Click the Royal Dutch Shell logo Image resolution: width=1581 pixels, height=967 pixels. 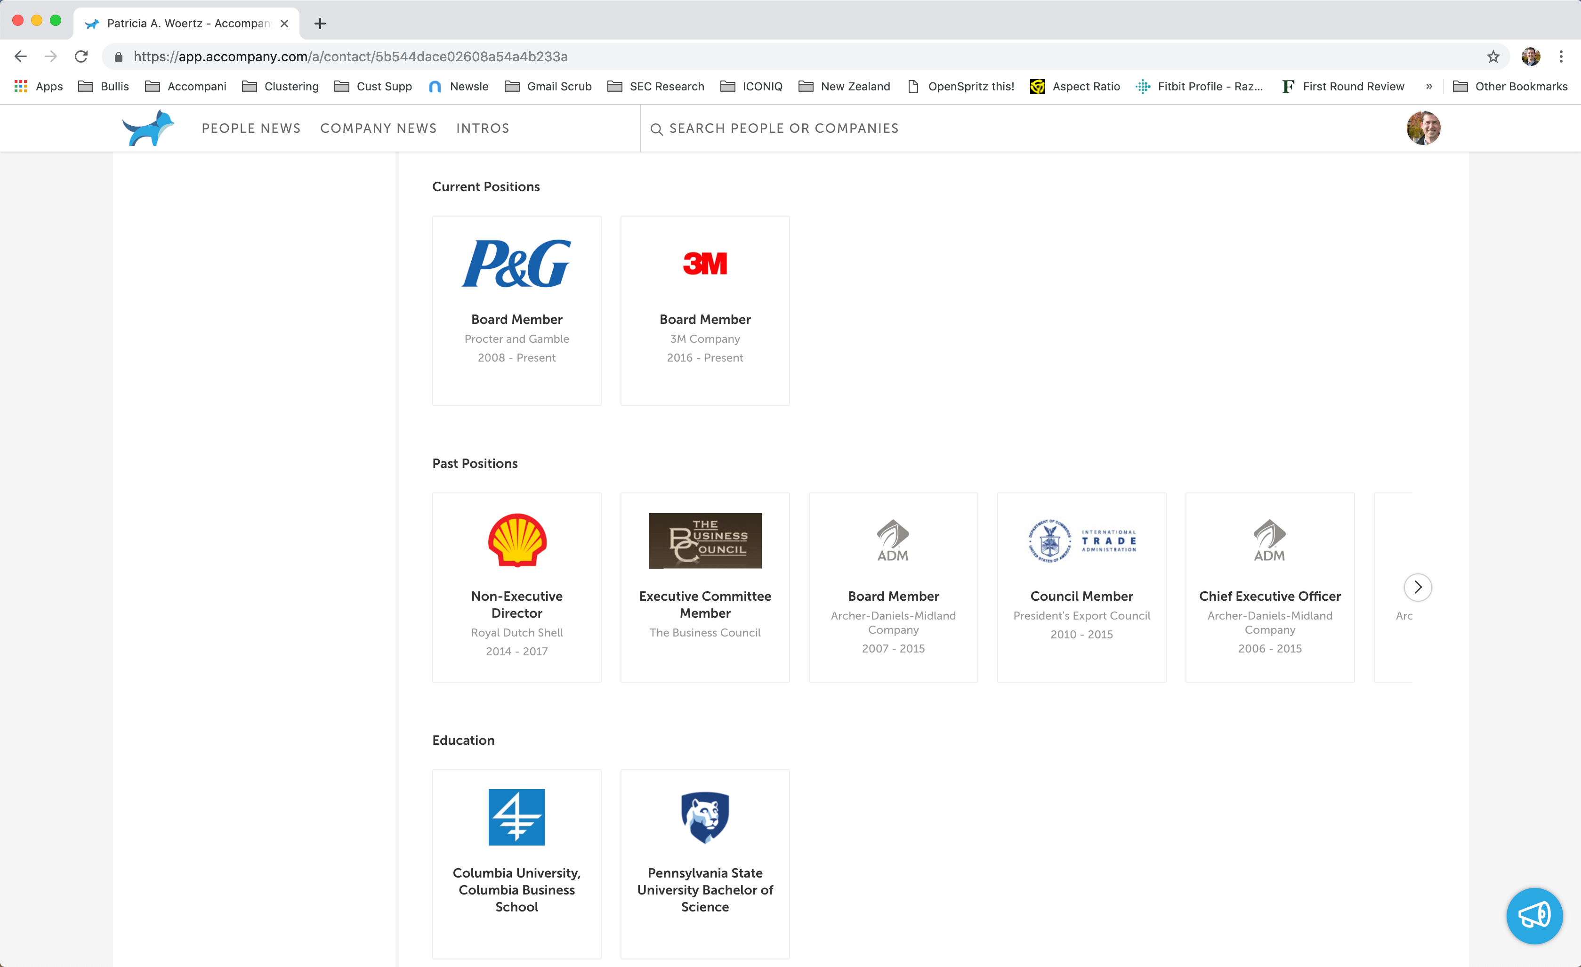point(517,540)
